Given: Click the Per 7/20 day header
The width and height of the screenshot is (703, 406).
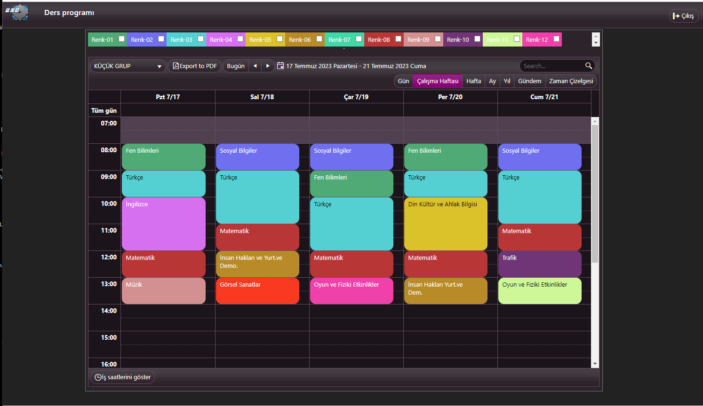Looking at the screenshot, I should (450, 97).
